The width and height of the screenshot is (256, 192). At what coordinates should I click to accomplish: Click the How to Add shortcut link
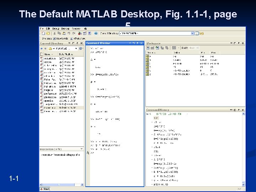61,38
